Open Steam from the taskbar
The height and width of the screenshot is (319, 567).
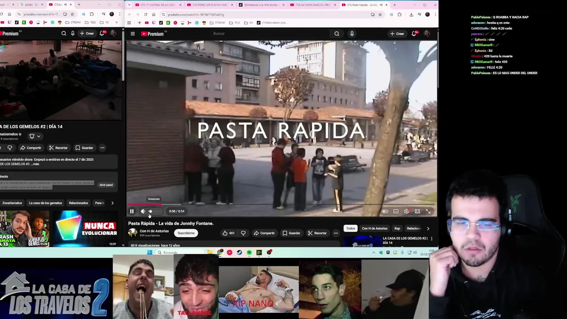(x=240, y=253)
